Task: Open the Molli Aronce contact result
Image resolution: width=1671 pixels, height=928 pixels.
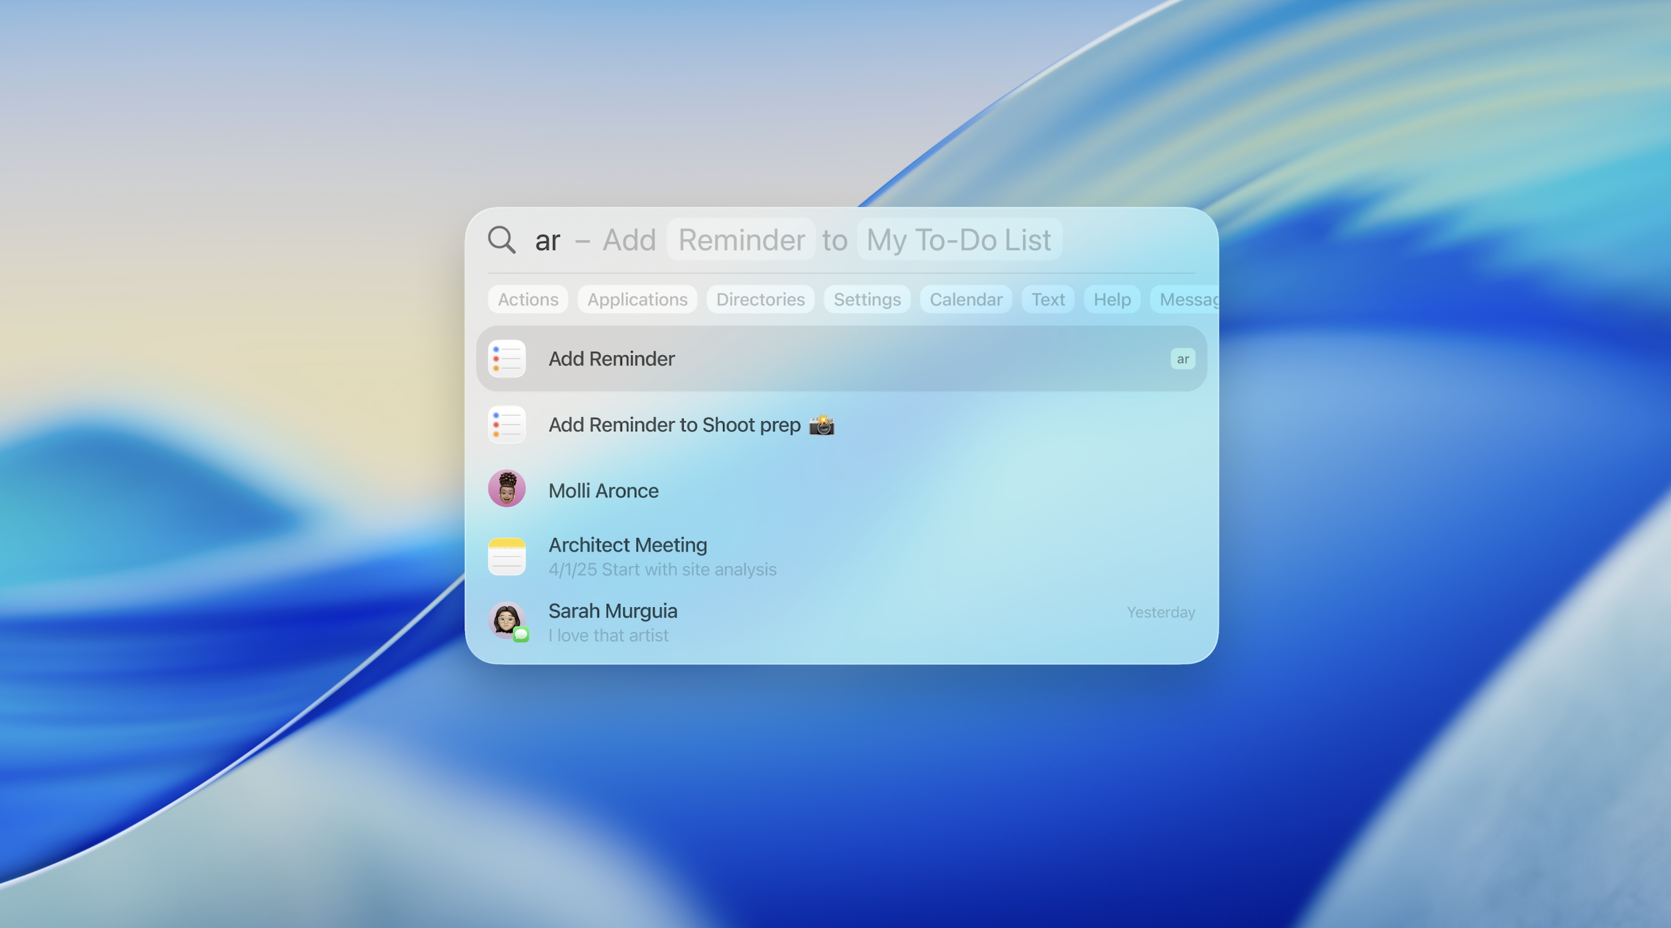Action: pos(841,490)
